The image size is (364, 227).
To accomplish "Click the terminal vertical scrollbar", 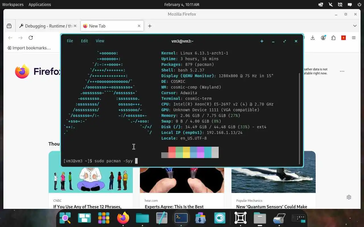I will click(x=299, y=119).
